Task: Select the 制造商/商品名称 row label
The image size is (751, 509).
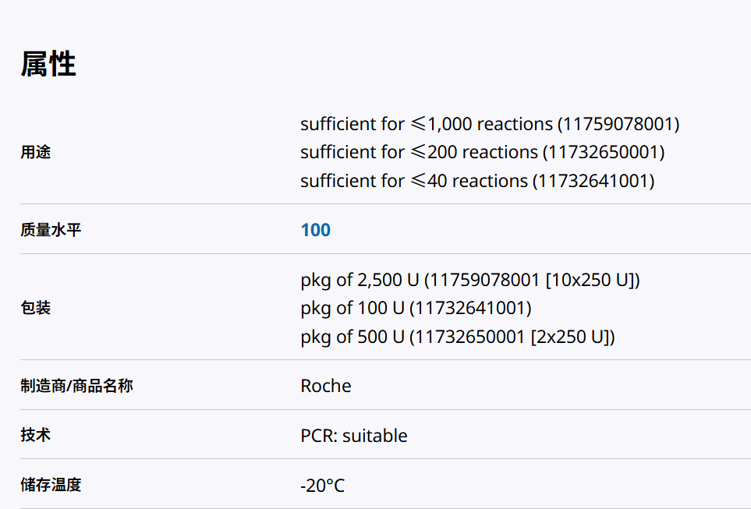Action: [76, 386]
